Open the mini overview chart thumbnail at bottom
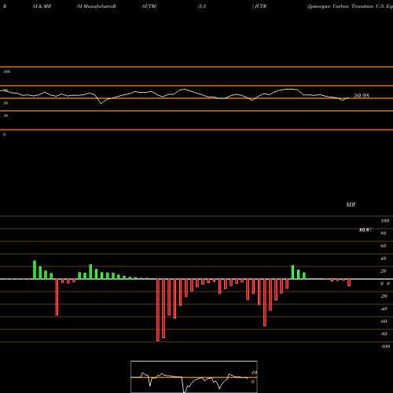 coord(194,376)
